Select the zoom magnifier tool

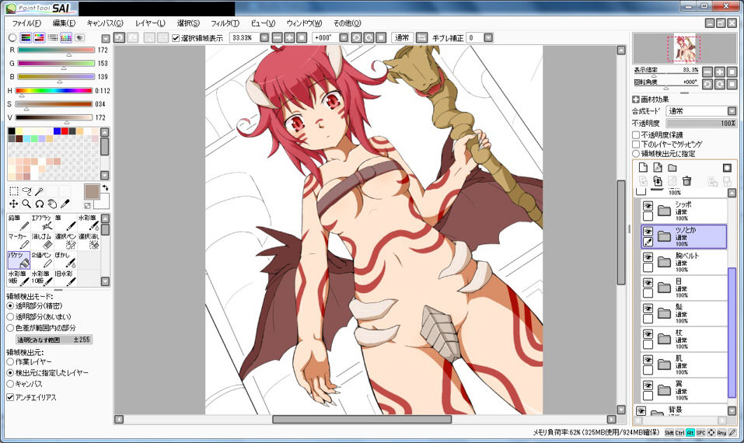pyautogui.click(x=26, y=204)
